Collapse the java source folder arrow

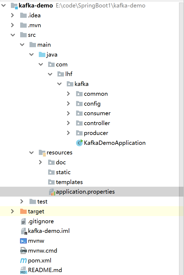[31, 54]
